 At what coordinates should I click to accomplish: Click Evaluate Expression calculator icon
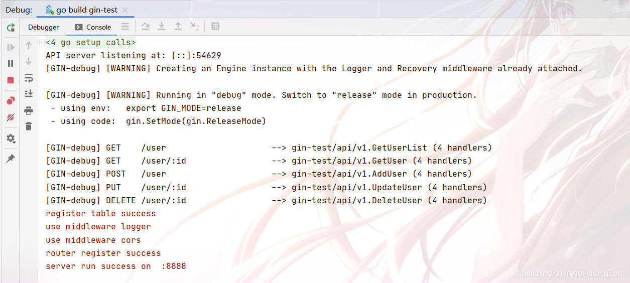tap(215, 27)
